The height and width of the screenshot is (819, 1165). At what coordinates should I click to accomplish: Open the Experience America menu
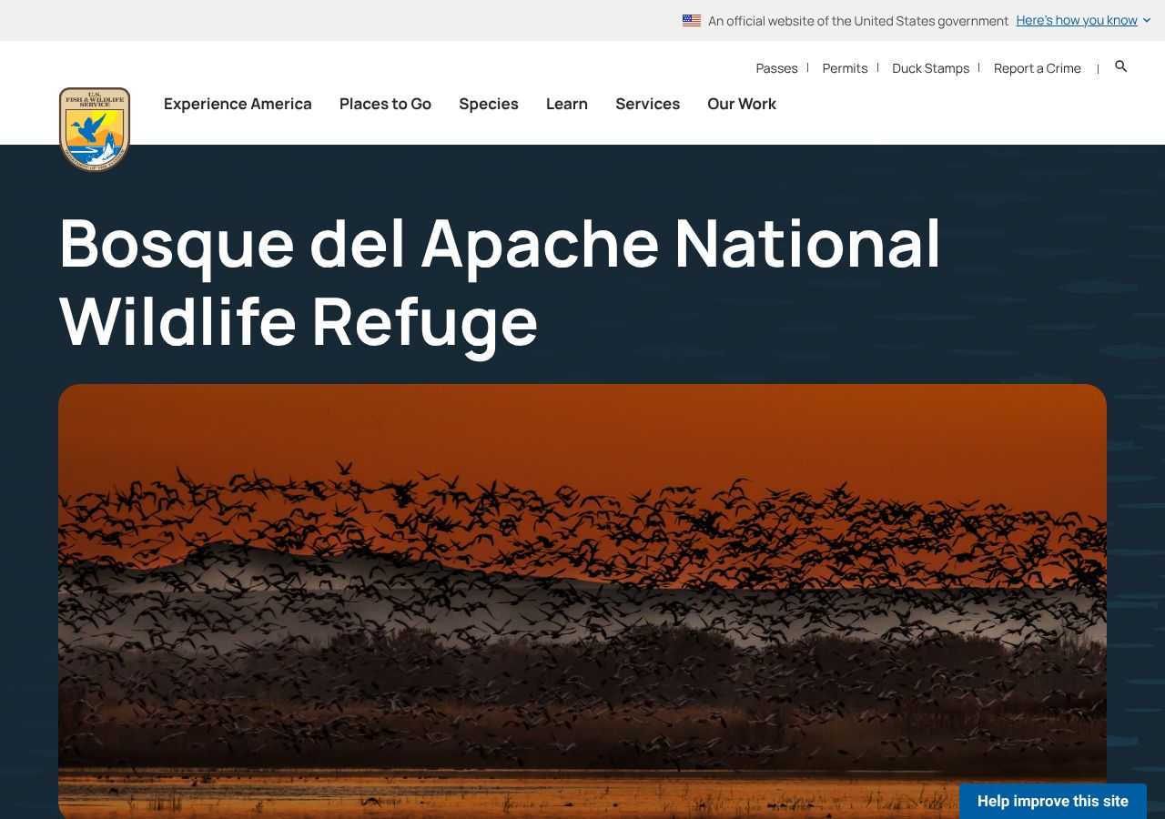tap(238, 104)
